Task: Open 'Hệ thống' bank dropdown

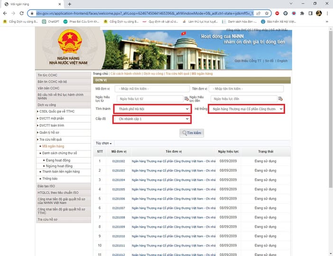Action: [246, 109]
